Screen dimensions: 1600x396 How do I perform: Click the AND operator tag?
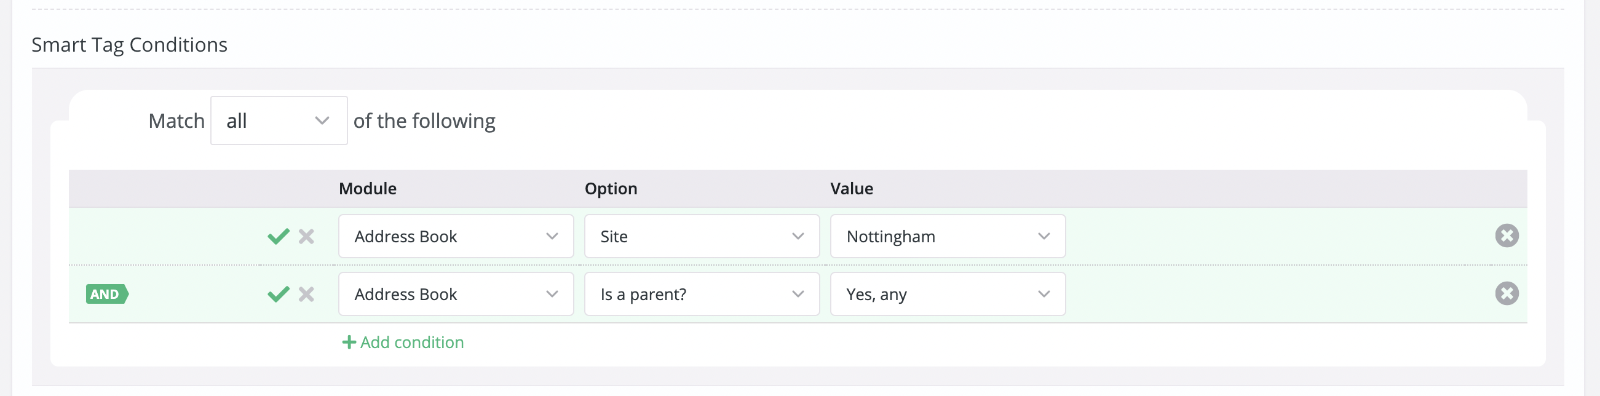pos(107,294)
